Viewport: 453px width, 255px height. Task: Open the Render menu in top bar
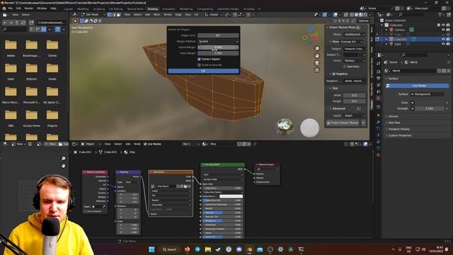[x=28, y=8]
